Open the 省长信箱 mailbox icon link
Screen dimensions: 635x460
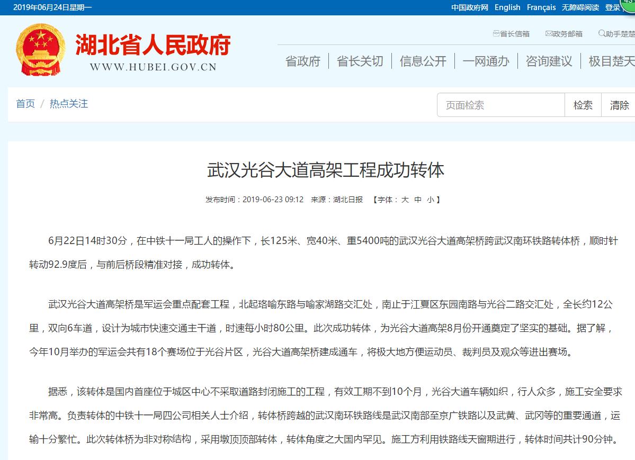(x=496, y=33)
